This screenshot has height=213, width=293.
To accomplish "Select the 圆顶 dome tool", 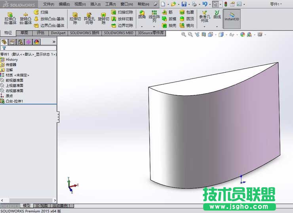I will [186, 19].
